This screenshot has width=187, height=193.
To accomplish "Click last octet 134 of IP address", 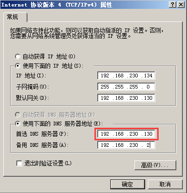I will tap(148, 76).
